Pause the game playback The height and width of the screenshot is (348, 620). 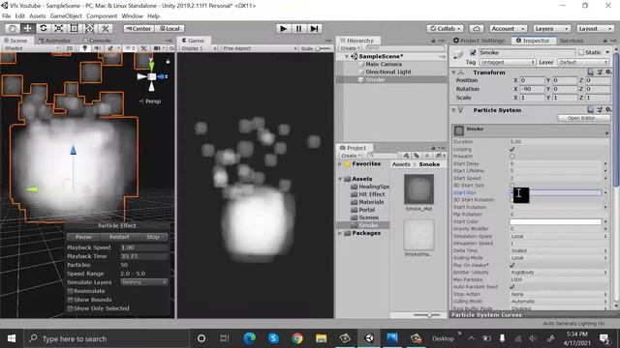[298, 28]
